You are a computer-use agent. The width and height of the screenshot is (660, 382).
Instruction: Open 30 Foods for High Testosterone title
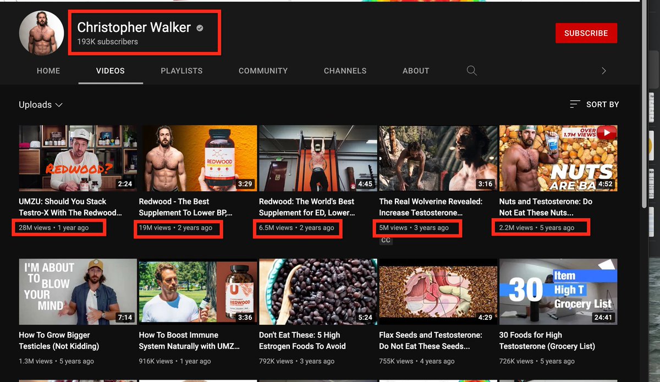(x=547, y=341)
